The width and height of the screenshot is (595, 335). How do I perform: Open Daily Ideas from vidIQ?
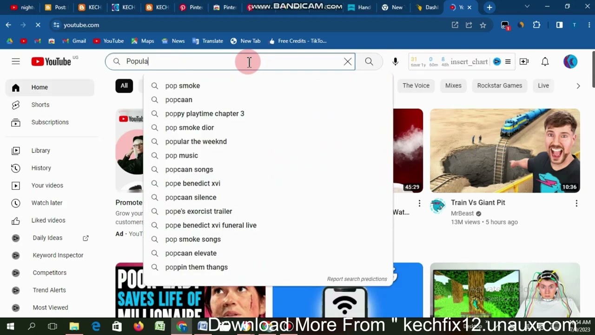(x=47, y=238)
